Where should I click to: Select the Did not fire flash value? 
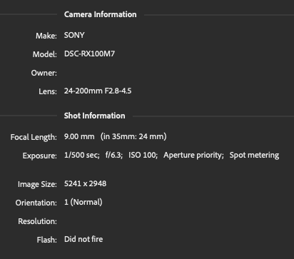(83, 239)
